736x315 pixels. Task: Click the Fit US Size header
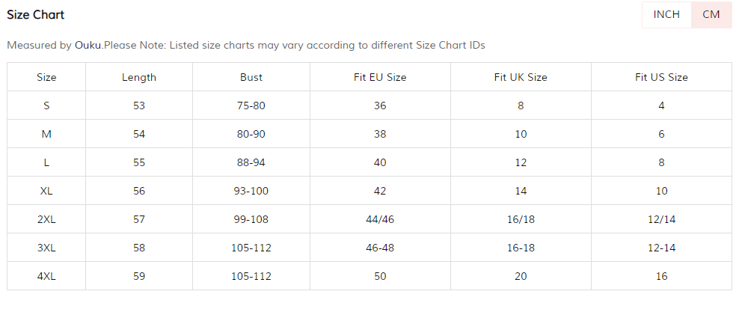pos(661,77)
